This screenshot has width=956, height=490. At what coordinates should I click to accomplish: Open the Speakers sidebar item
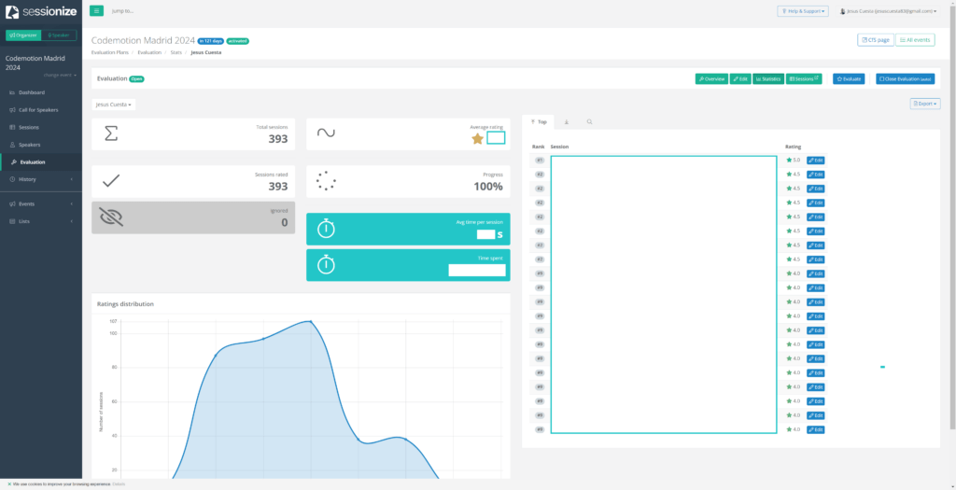29,145
